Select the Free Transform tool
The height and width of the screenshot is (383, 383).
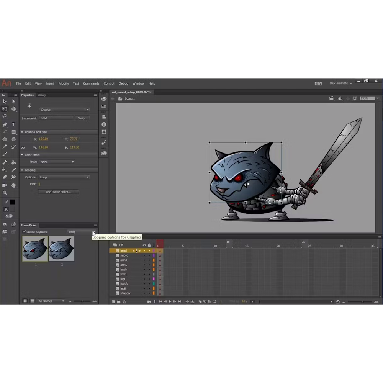(5, 109)
